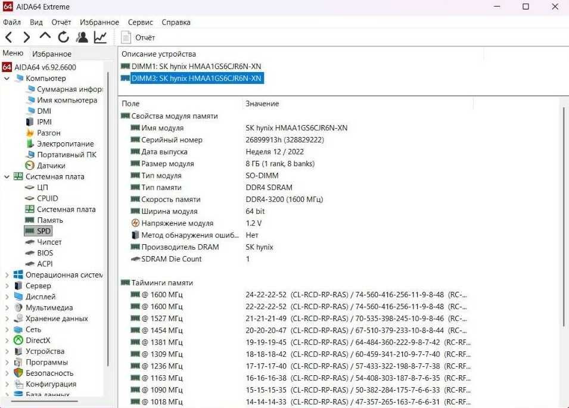Open the Вид menu
The image size is (569, 408).
point(36,22)
